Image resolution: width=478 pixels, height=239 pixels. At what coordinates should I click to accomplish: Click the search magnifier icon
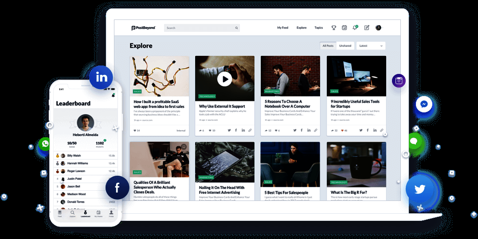(236, 28)
